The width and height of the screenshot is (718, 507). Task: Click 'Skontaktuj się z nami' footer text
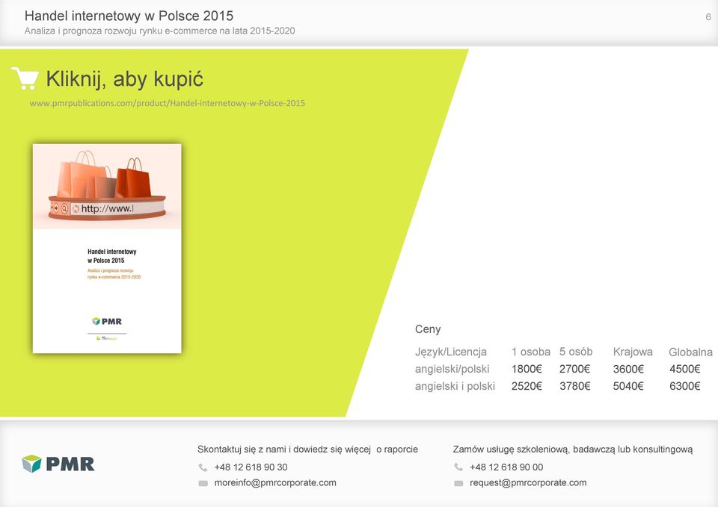[242, 450]
